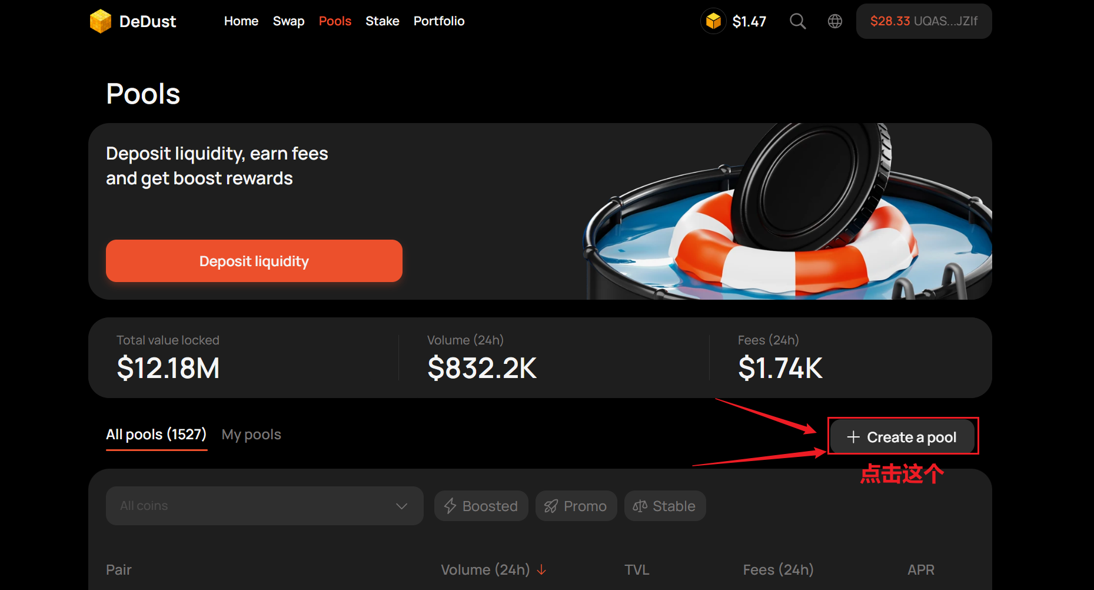Open the search magnifier icon
The image size is (1094, 590).
tap(797, 22)
